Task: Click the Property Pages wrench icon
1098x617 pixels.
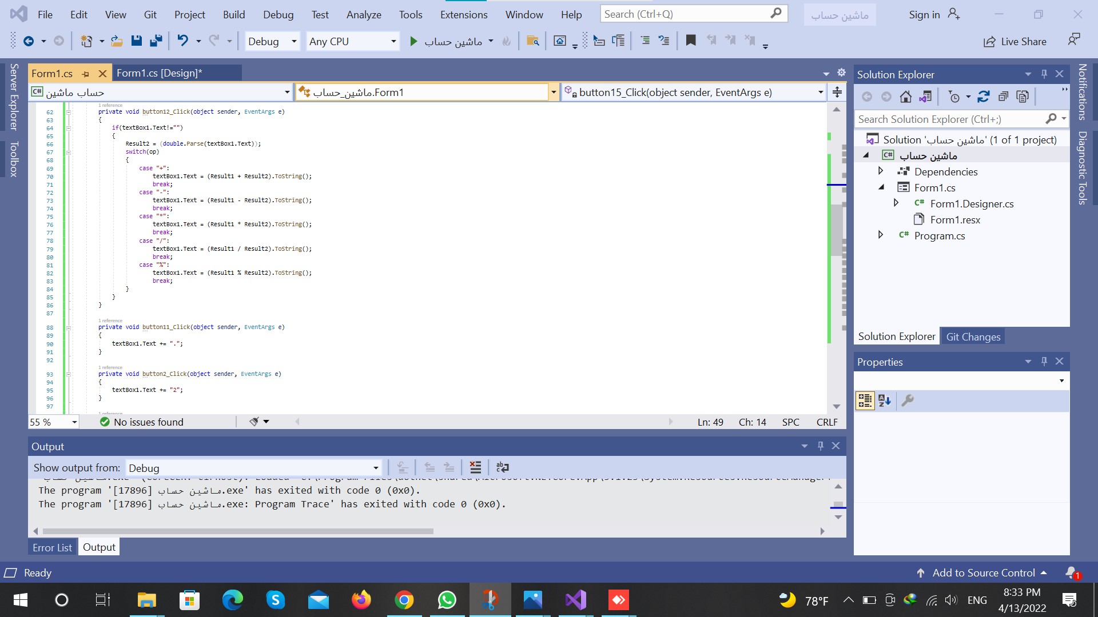Action: pos(908,400)
